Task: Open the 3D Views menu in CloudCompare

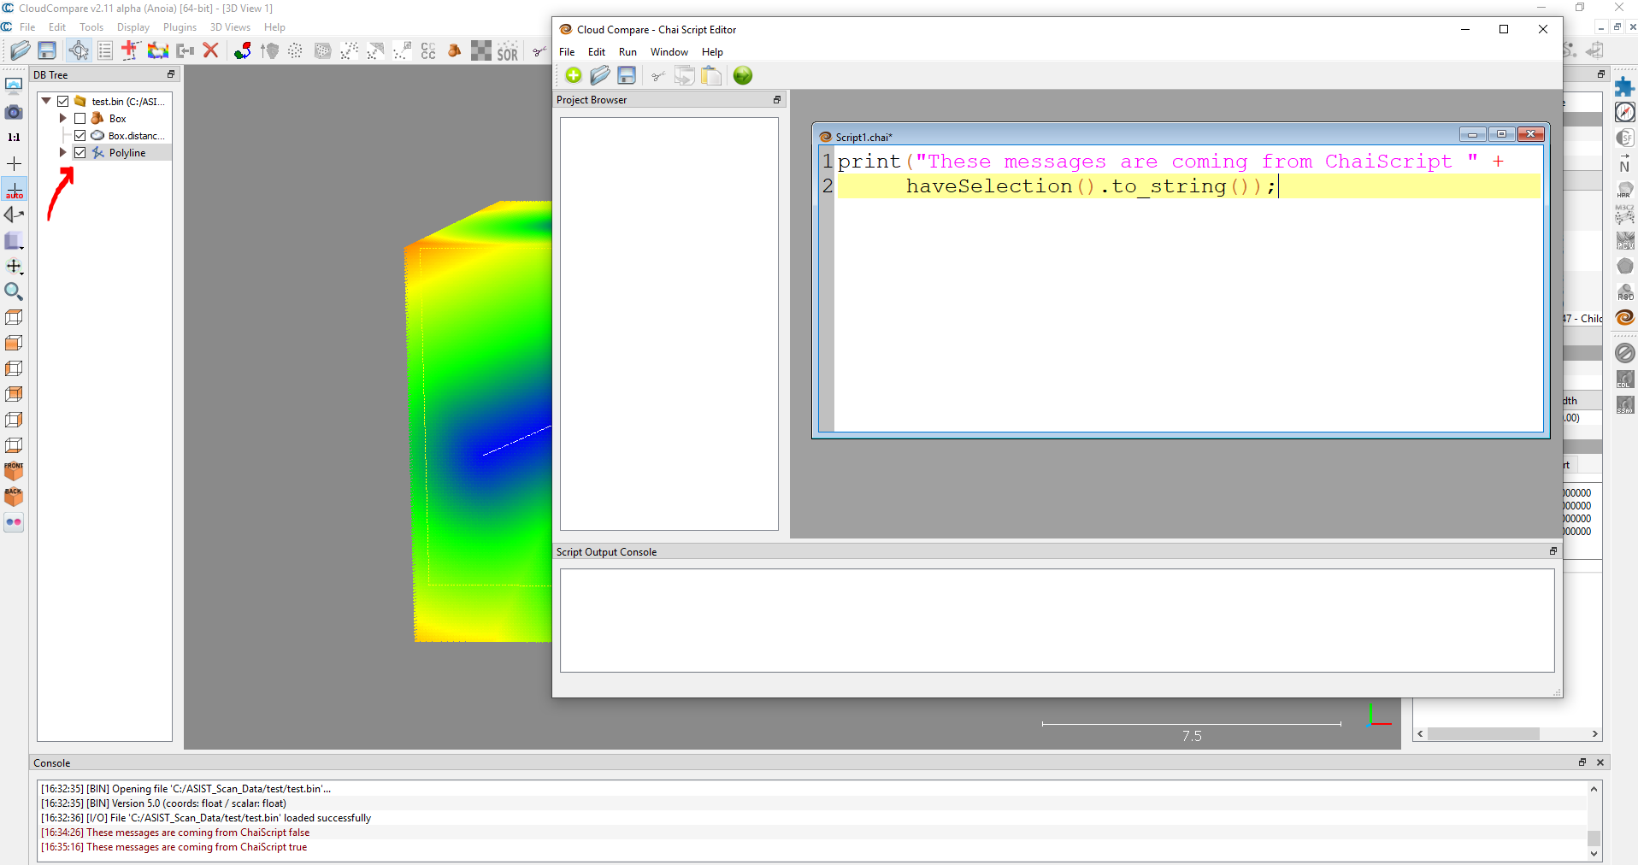Action: (x=230, y=27)
